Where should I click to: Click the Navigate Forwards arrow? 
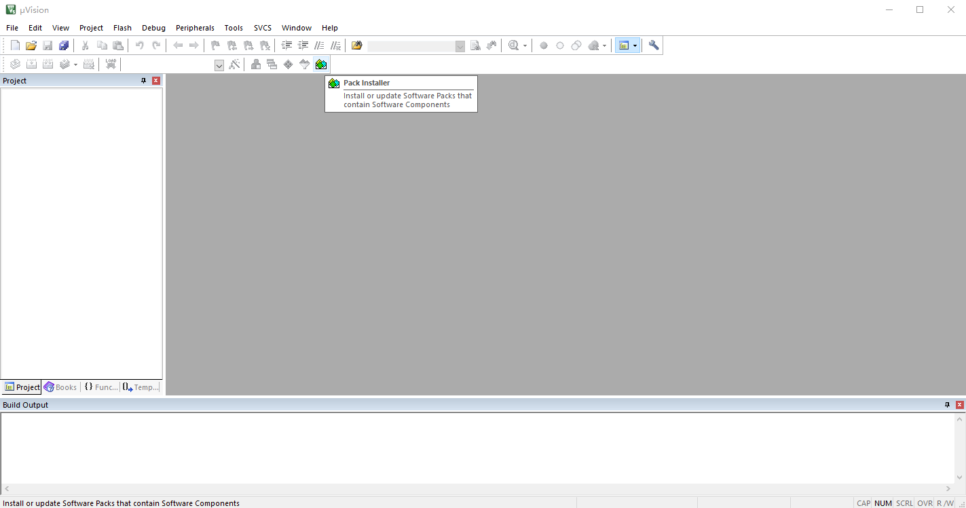[194, 45]
